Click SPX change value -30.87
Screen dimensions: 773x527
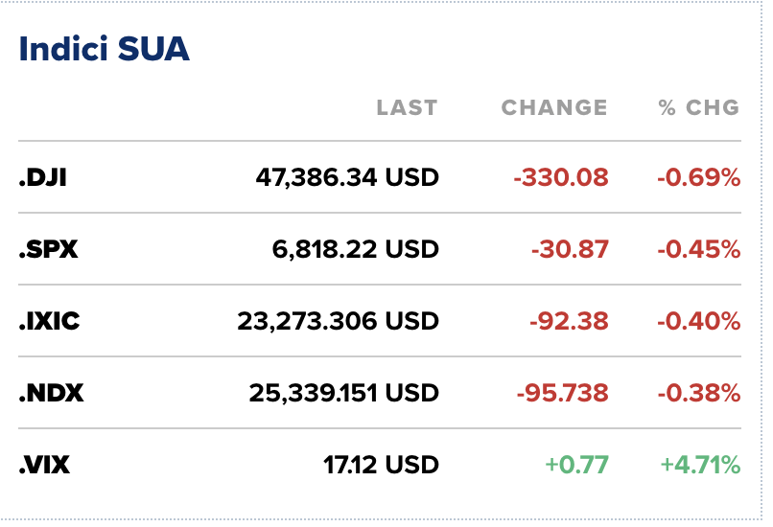[x=570, y=249]
